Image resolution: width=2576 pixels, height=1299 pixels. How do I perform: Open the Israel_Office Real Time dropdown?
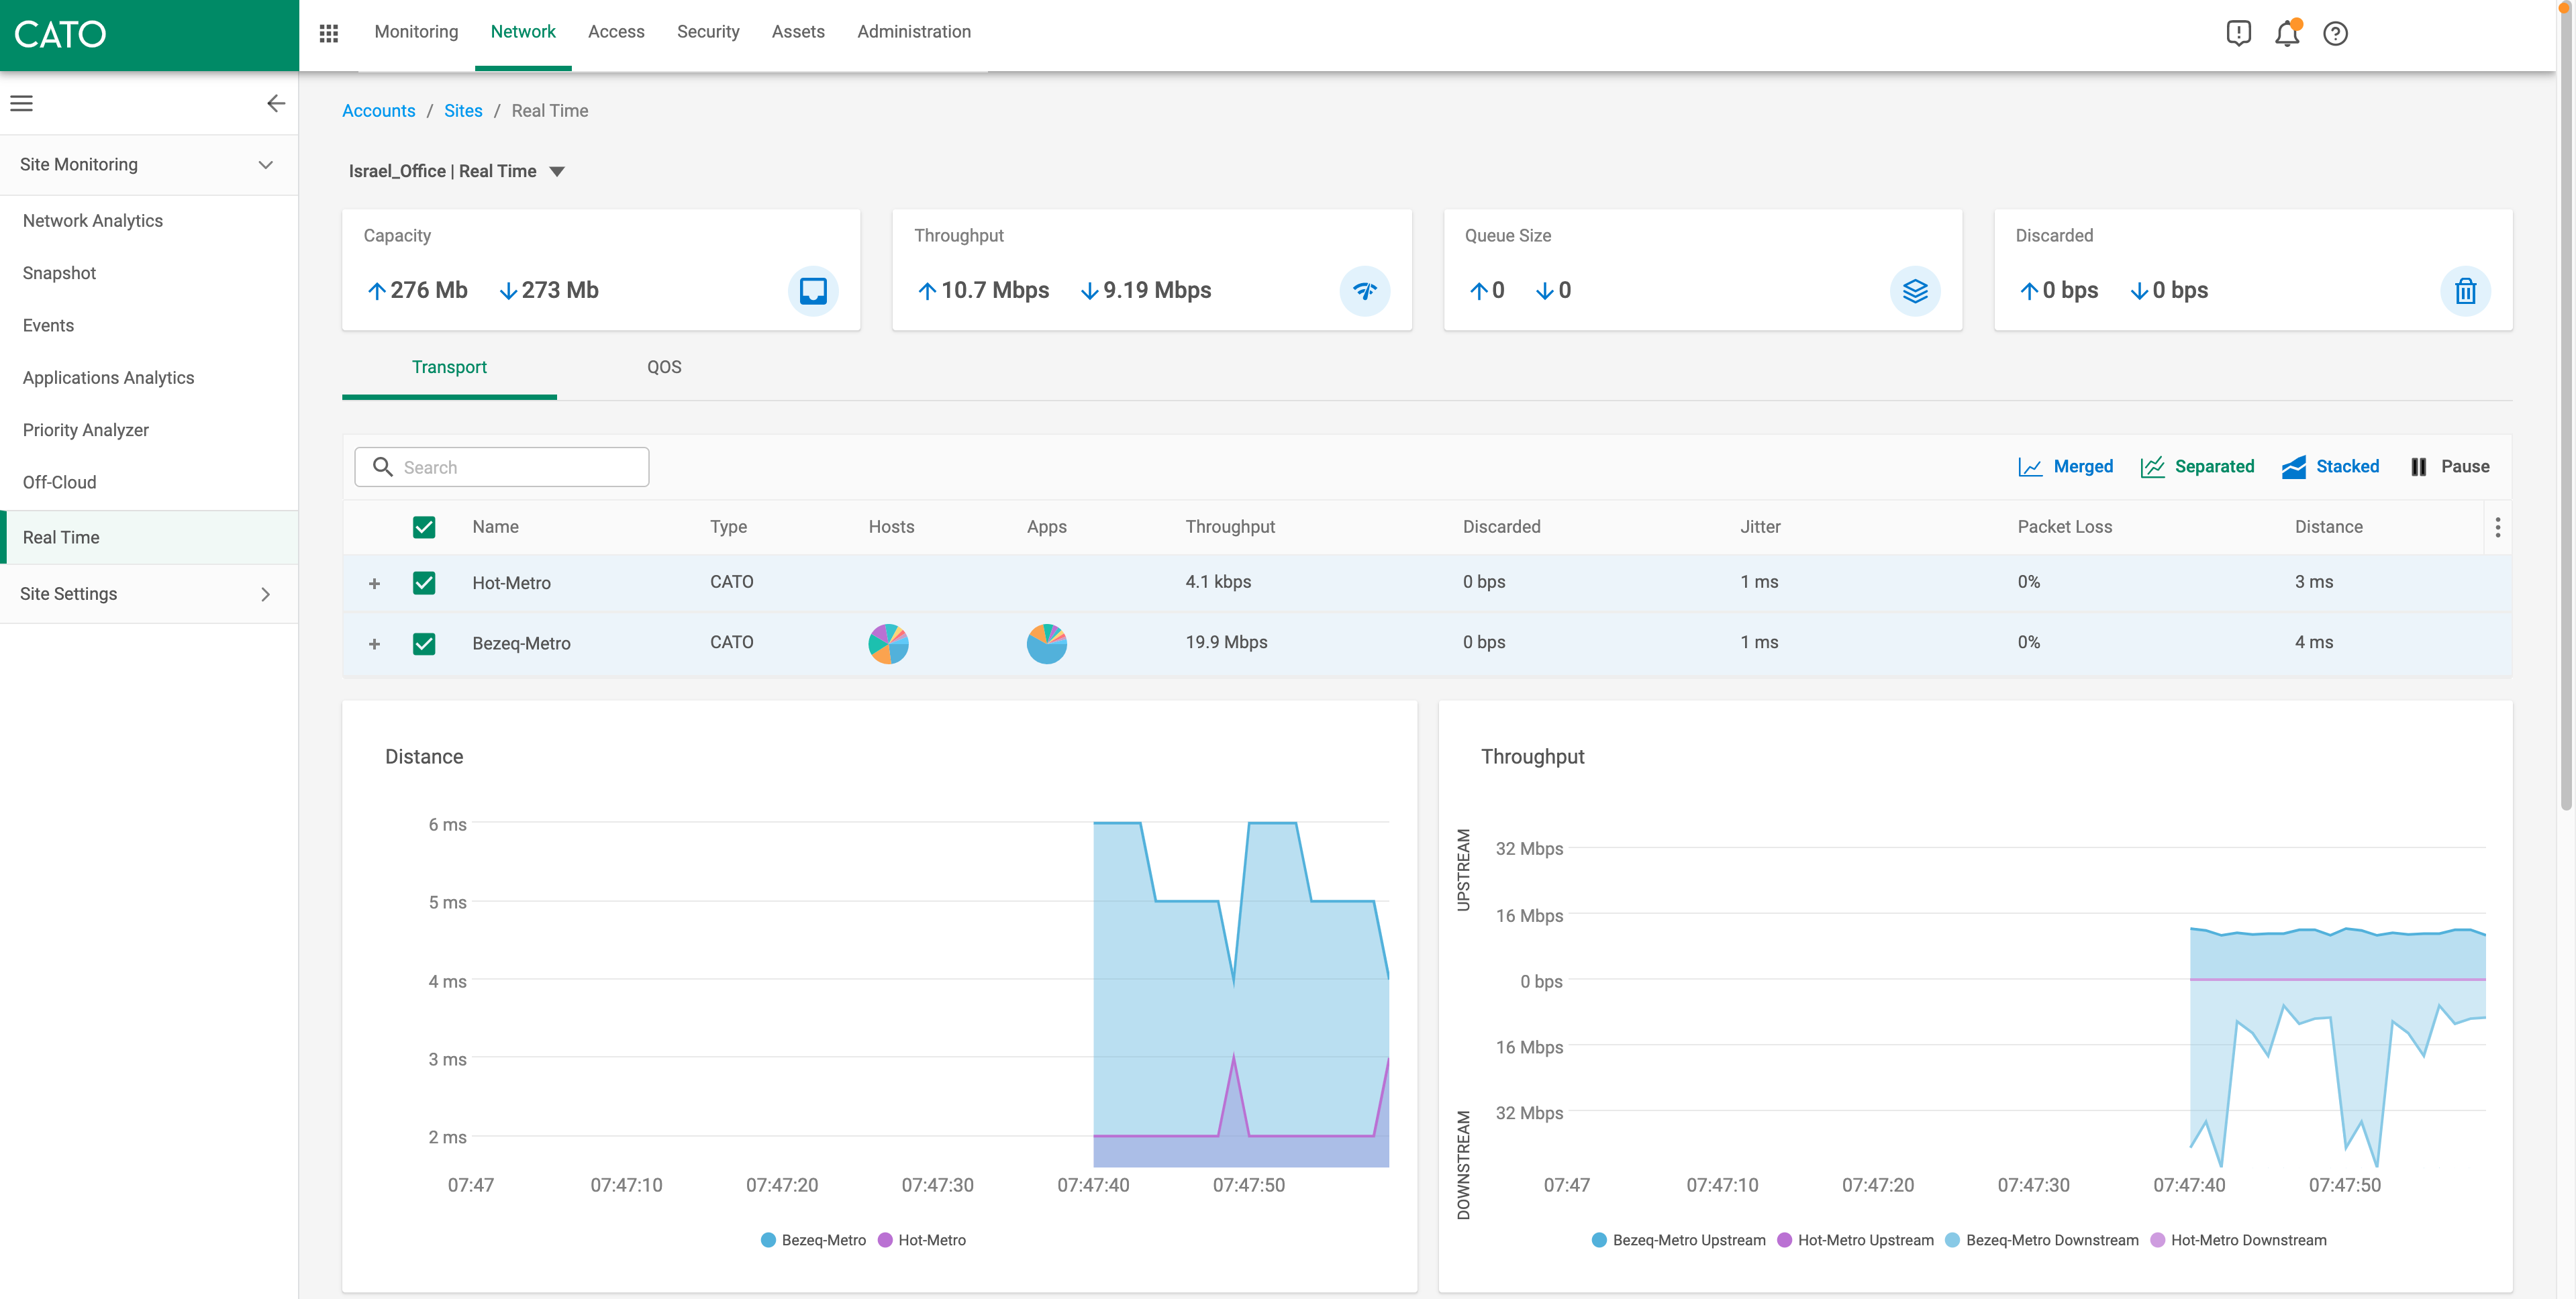click(x=557, y=171)
